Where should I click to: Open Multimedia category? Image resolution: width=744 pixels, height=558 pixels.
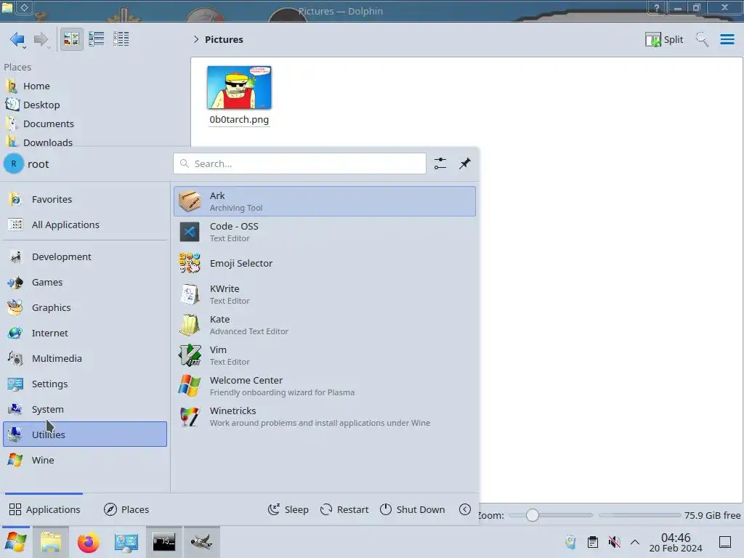(x=85, y=358)
